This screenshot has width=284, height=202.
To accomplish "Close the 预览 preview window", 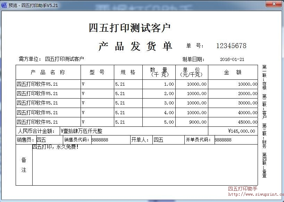I will pyautogui.click(x=274, y=4).
